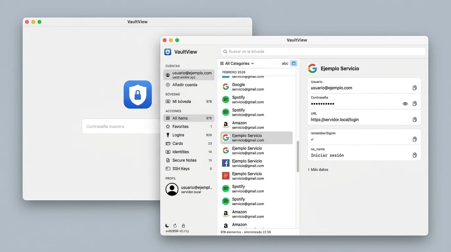Open the Ejemplo Servicio entry with Facebook icon
The width and height of the screenshot is (451, 252).
[257, 163]
